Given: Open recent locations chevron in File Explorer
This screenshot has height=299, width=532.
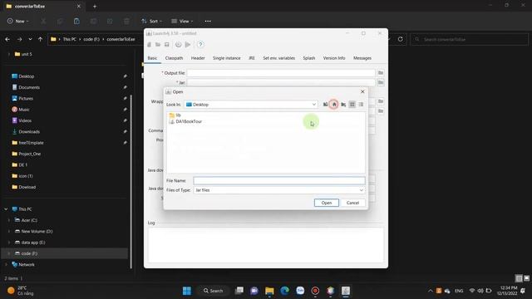Looking at the screenshot, I should click(x=30, y=39).
